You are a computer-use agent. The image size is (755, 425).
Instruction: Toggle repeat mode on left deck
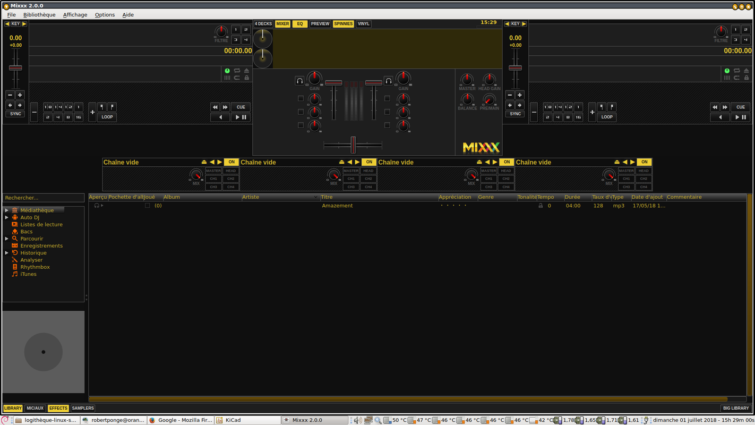(237, 71)
